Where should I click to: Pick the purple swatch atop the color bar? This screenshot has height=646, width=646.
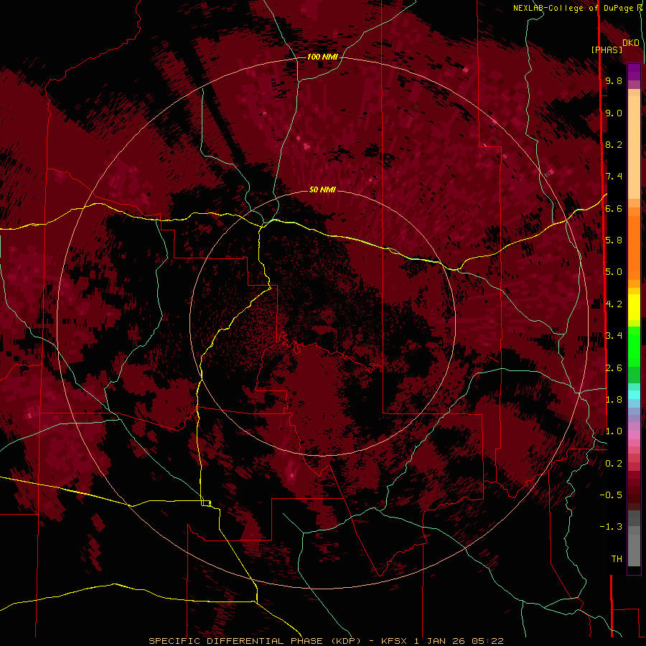[x=634, y=72]
